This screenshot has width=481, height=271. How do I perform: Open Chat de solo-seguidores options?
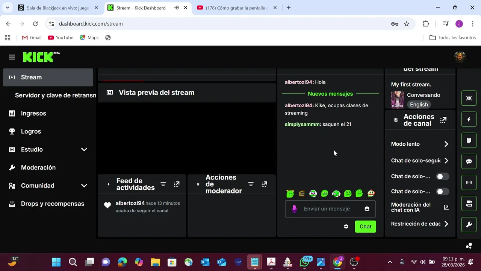pos(420,161)
